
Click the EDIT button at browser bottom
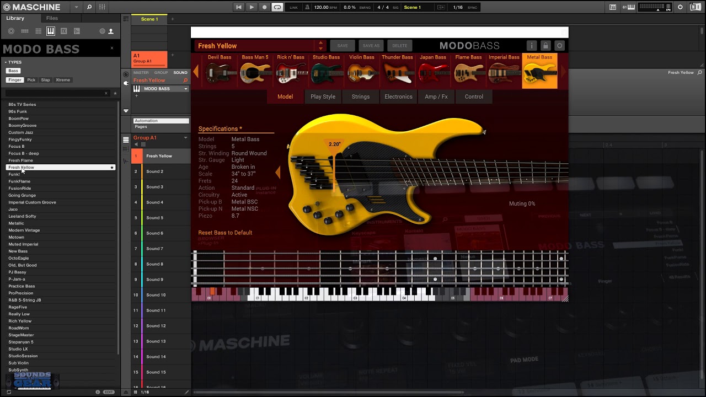coord(109,392)
